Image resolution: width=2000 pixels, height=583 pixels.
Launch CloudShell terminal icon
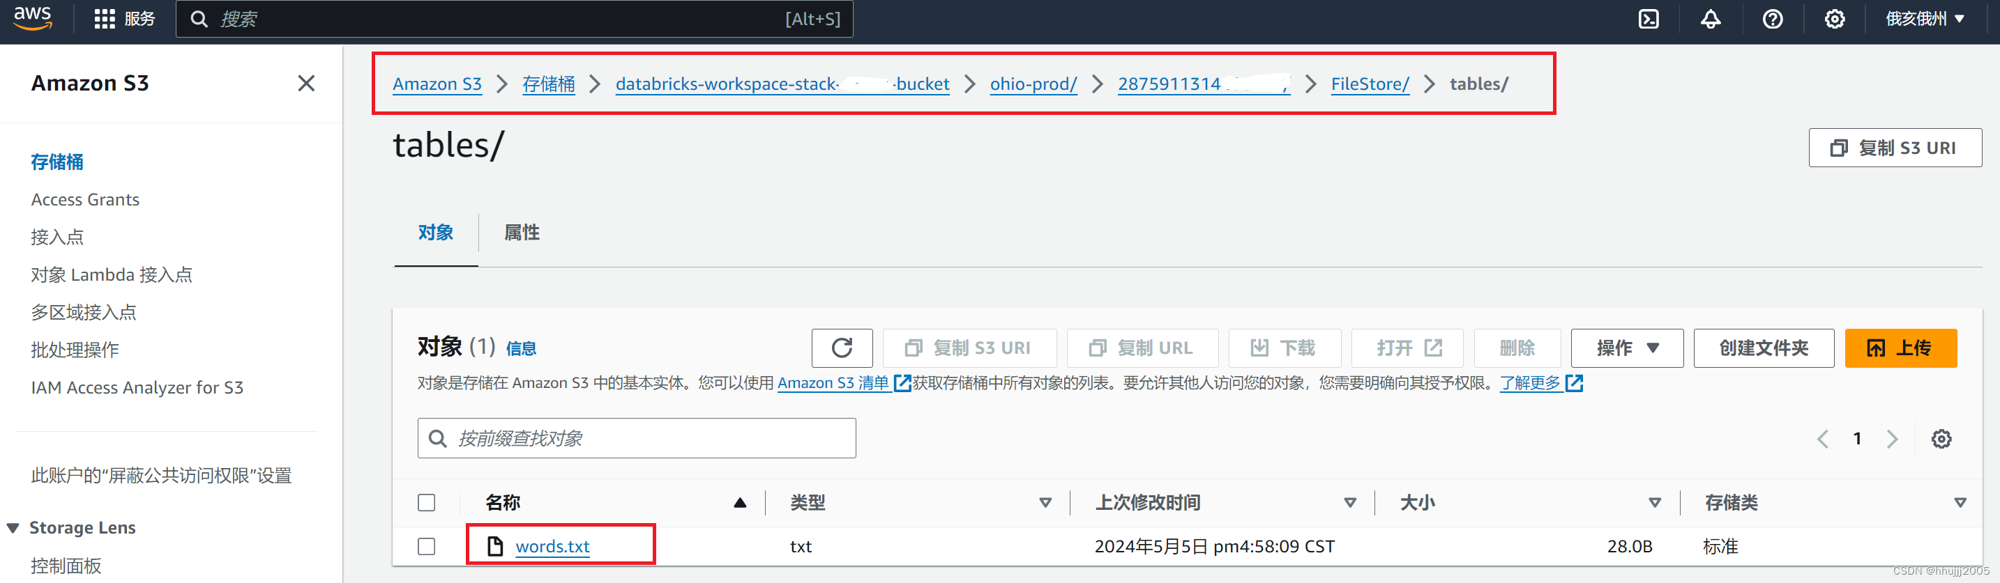(x=1649, y=20)
